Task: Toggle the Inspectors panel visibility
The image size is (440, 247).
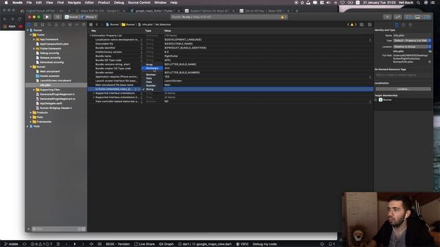Action: pyautogui.click(x=426, y=16)
